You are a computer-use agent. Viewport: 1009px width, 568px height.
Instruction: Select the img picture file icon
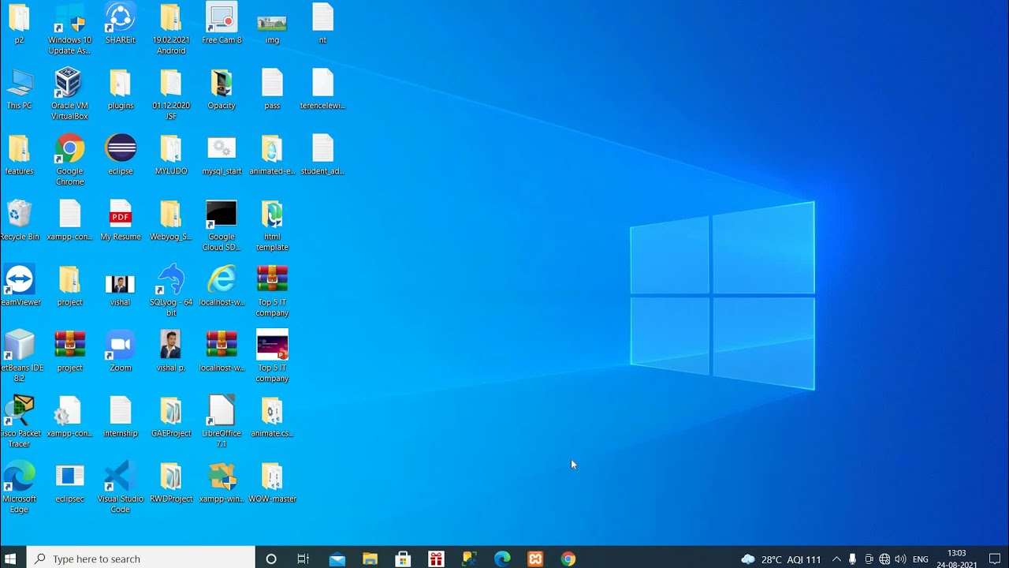[272, 23]
